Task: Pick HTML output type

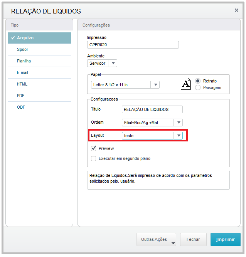Action: tap(39, 84)
